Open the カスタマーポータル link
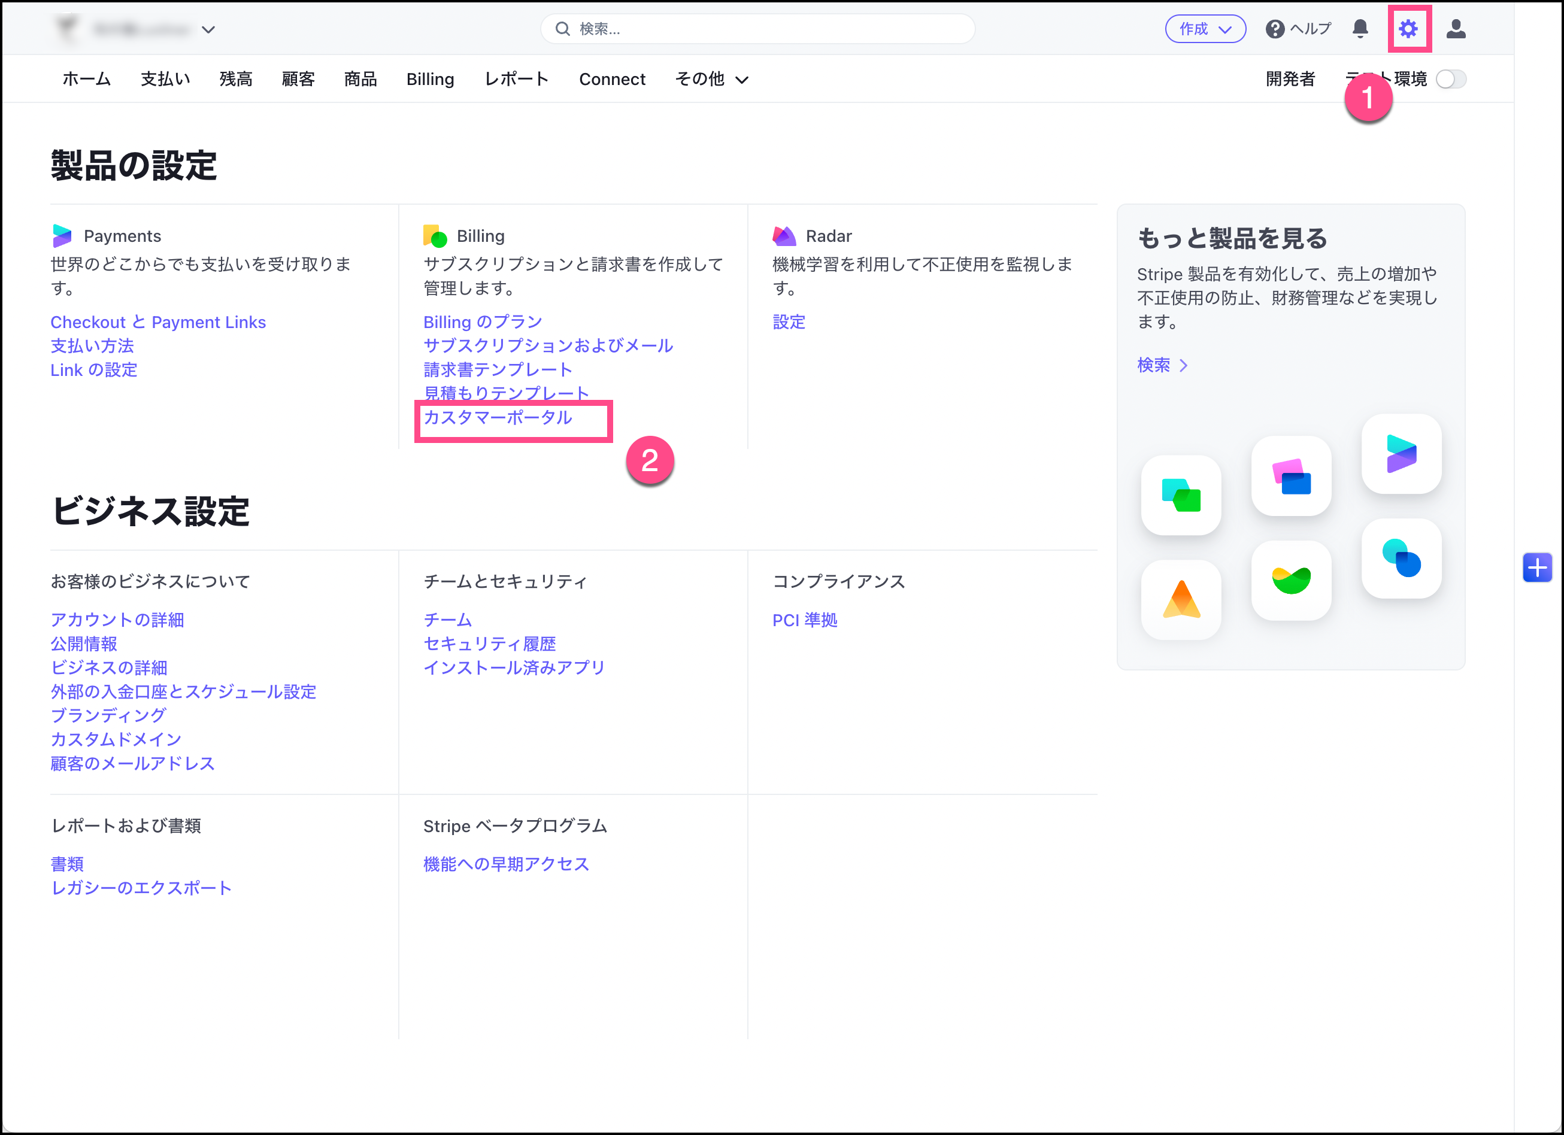 497,417
